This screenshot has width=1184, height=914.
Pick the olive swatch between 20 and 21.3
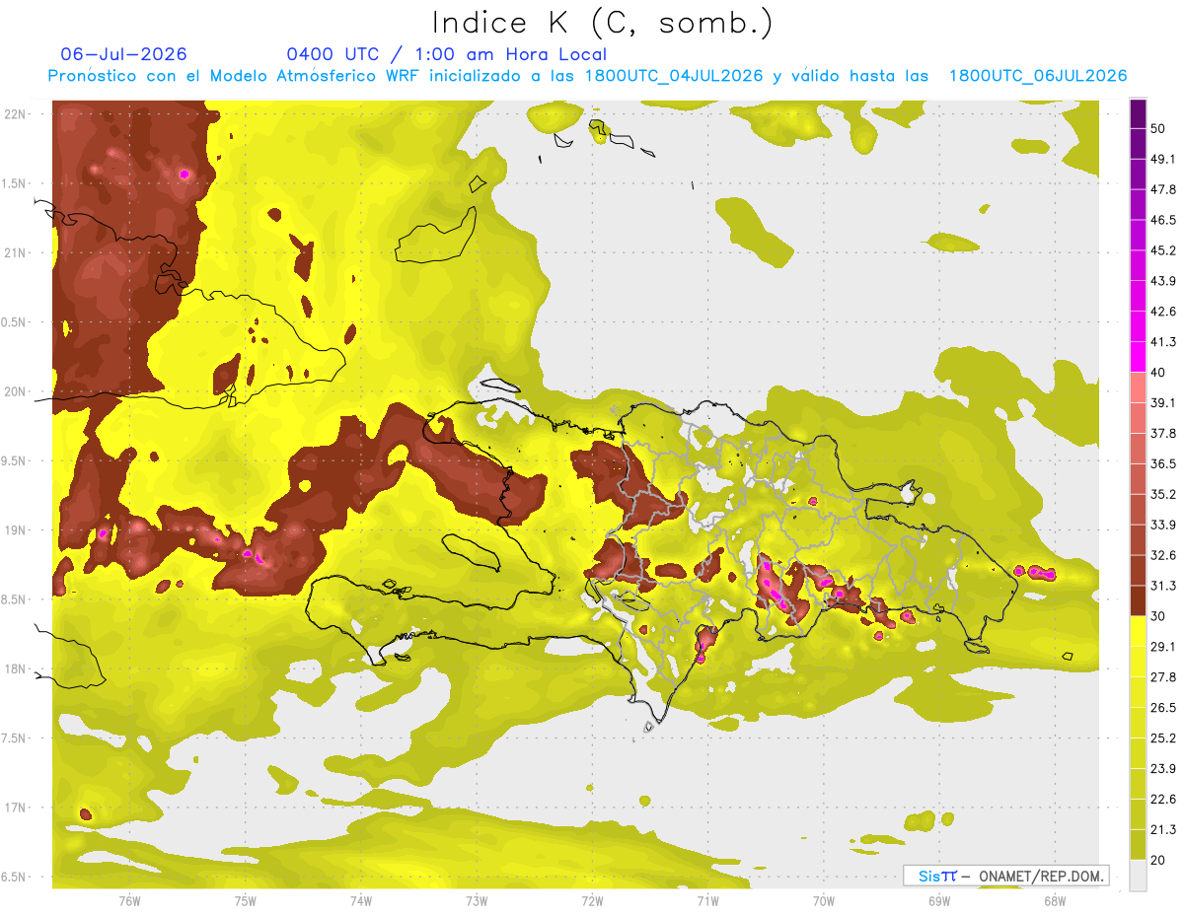coord(1138,844)
